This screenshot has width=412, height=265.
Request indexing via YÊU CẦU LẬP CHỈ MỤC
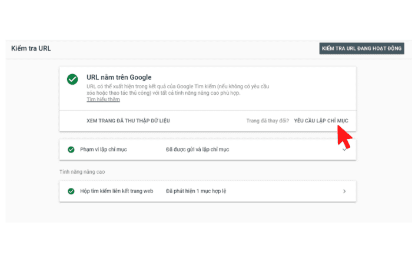pyautogui.click(x=321, y=121)
